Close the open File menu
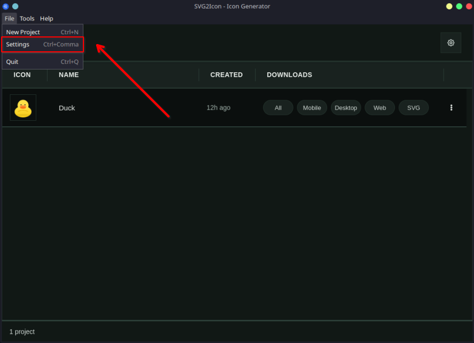 [x=9, y=19]
